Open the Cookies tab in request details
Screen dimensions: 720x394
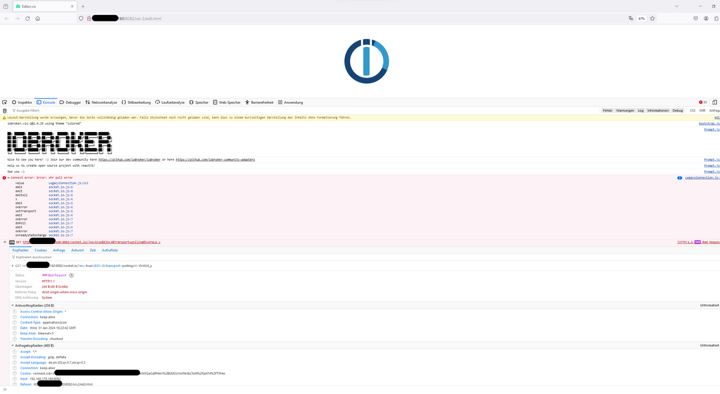pos(40,250)
